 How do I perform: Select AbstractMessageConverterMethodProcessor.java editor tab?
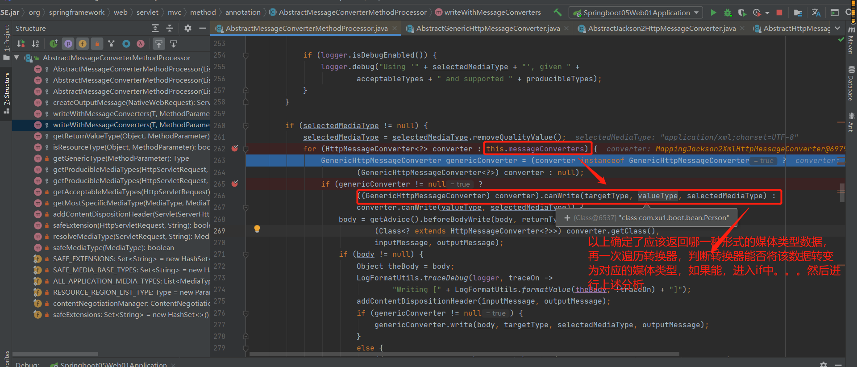point(306,28)
